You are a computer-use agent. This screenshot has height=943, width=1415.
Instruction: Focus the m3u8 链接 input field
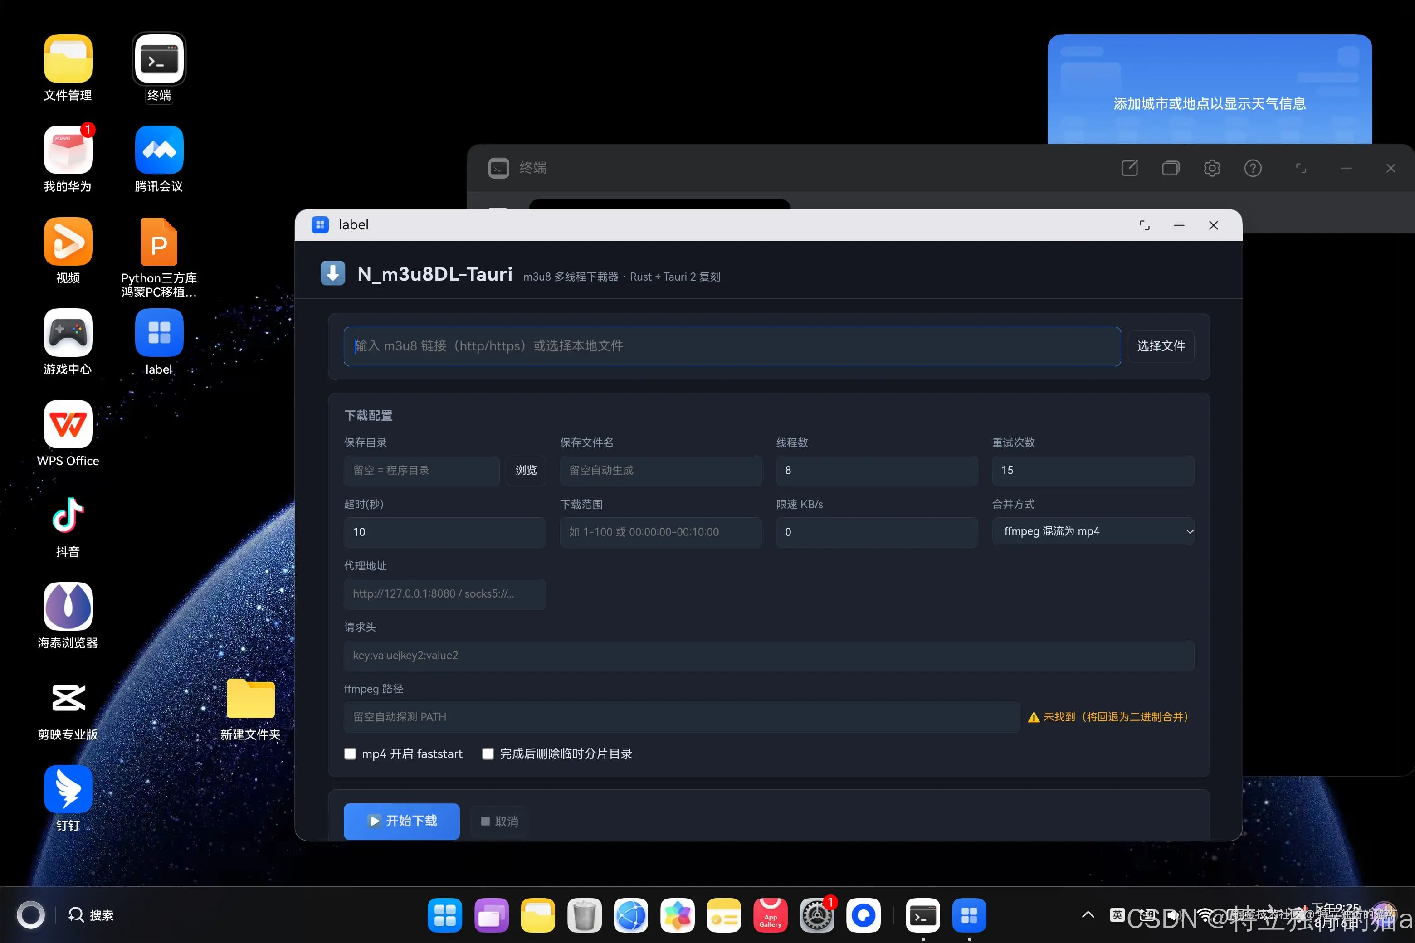pos(732,346)
